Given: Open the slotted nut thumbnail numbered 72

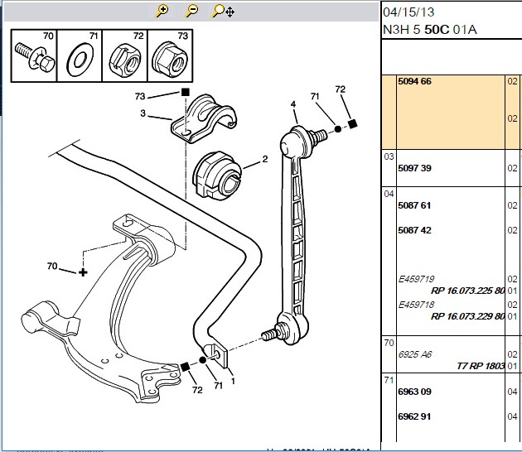Looking at the screenshot, I should [125, 55].
